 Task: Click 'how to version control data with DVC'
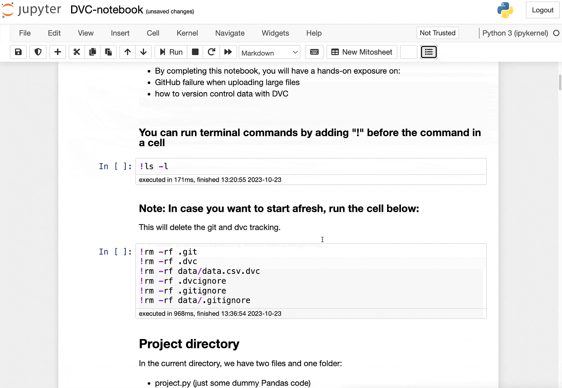(222, 94)
